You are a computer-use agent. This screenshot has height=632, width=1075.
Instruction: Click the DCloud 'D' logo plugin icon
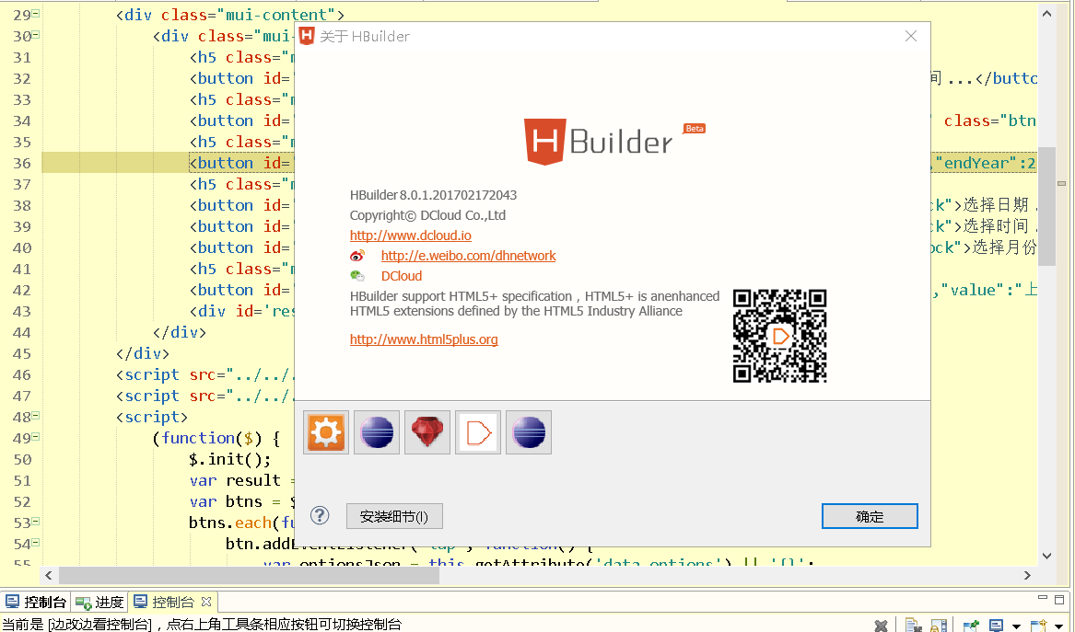(478, 432)
